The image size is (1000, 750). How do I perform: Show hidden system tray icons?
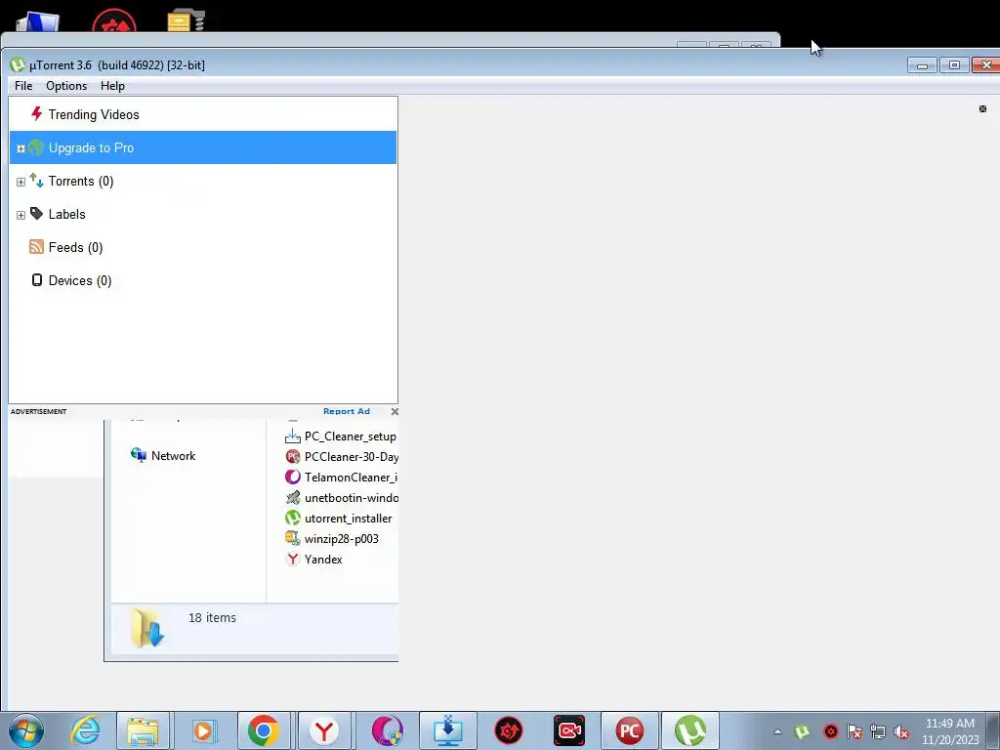[777, 732]
